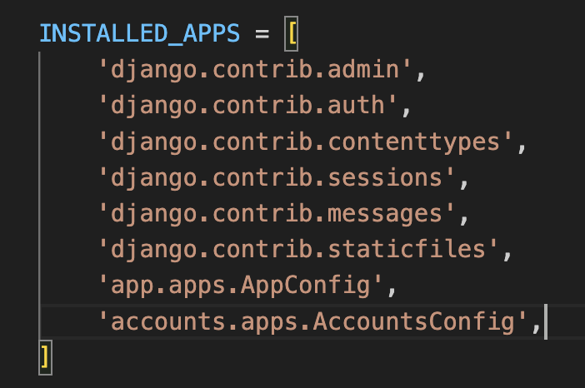The width and height of the screenshot is (585, 388).
Task: Click the word staticfiles
Action: pyautogui.click(x=407, y=249)
